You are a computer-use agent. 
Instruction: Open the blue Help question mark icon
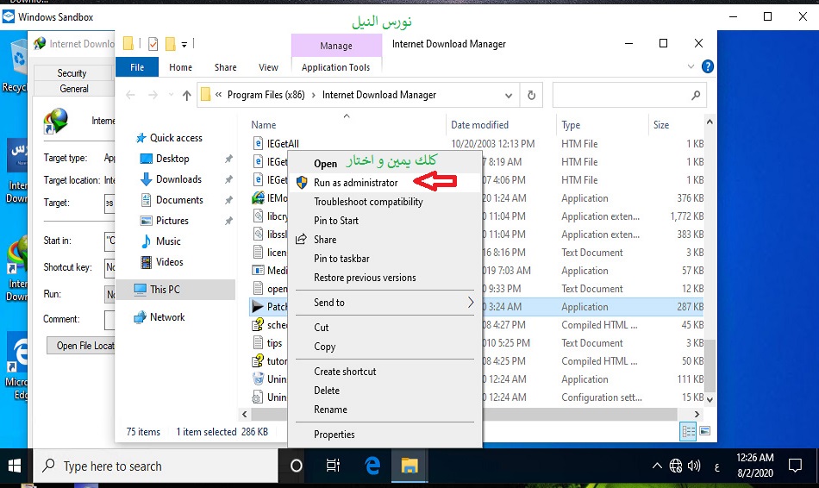click(708, 66)
